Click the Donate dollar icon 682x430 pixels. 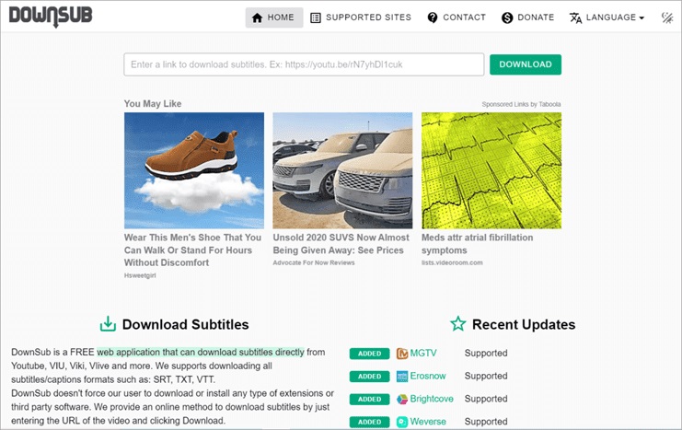507,17
